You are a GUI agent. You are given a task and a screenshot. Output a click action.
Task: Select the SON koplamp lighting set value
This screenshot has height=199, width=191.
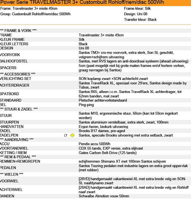pyautogui.click(x=113, y=79)
